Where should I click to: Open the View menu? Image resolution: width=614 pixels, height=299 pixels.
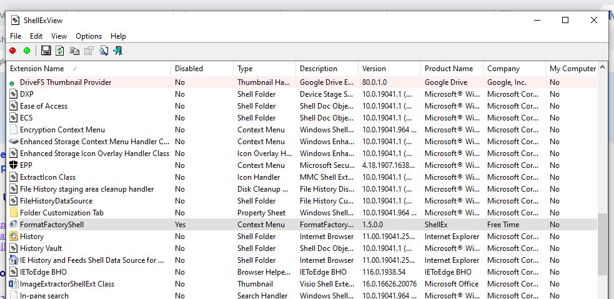point(59,36)
